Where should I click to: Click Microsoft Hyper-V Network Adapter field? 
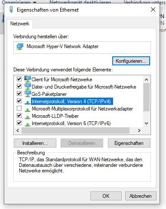tap(82, 47)
